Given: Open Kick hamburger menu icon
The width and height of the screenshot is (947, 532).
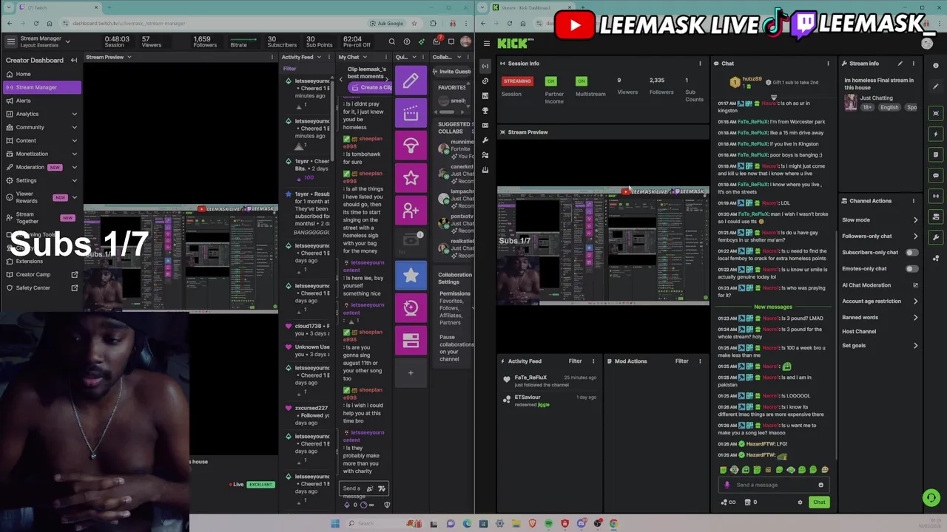Looking at the screenshot, I should point(486,44).
